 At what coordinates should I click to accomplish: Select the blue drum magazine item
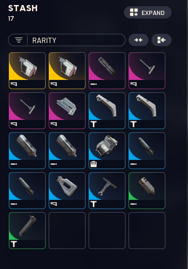tap(107, 151)
